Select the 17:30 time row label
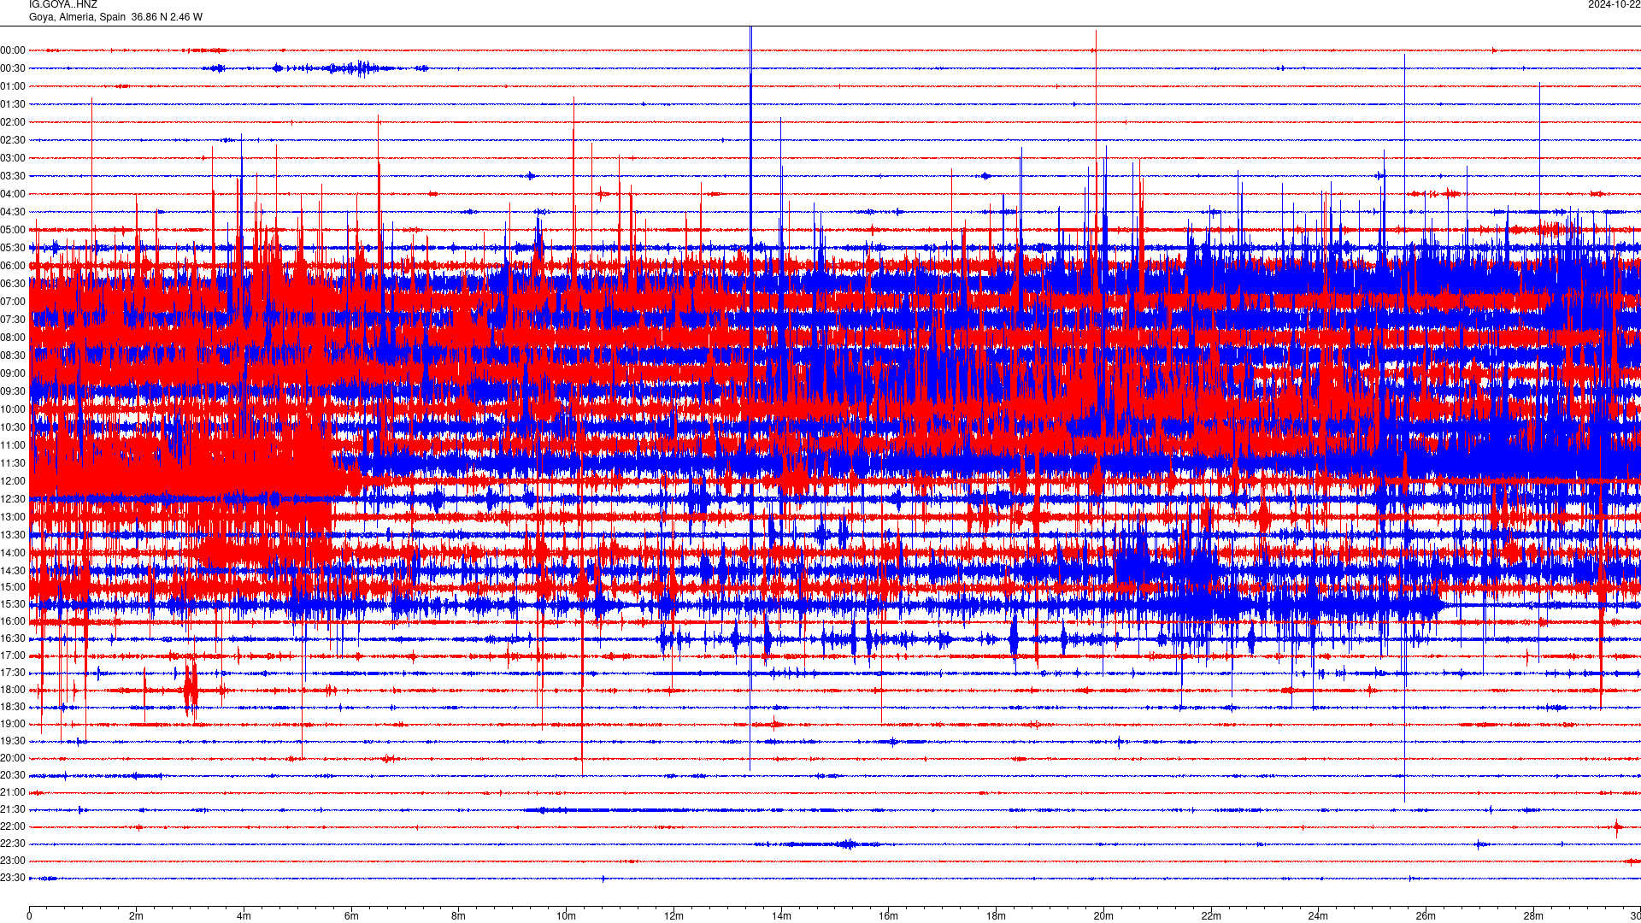This screenshot has height=923, width=1641. pos(13,673)
